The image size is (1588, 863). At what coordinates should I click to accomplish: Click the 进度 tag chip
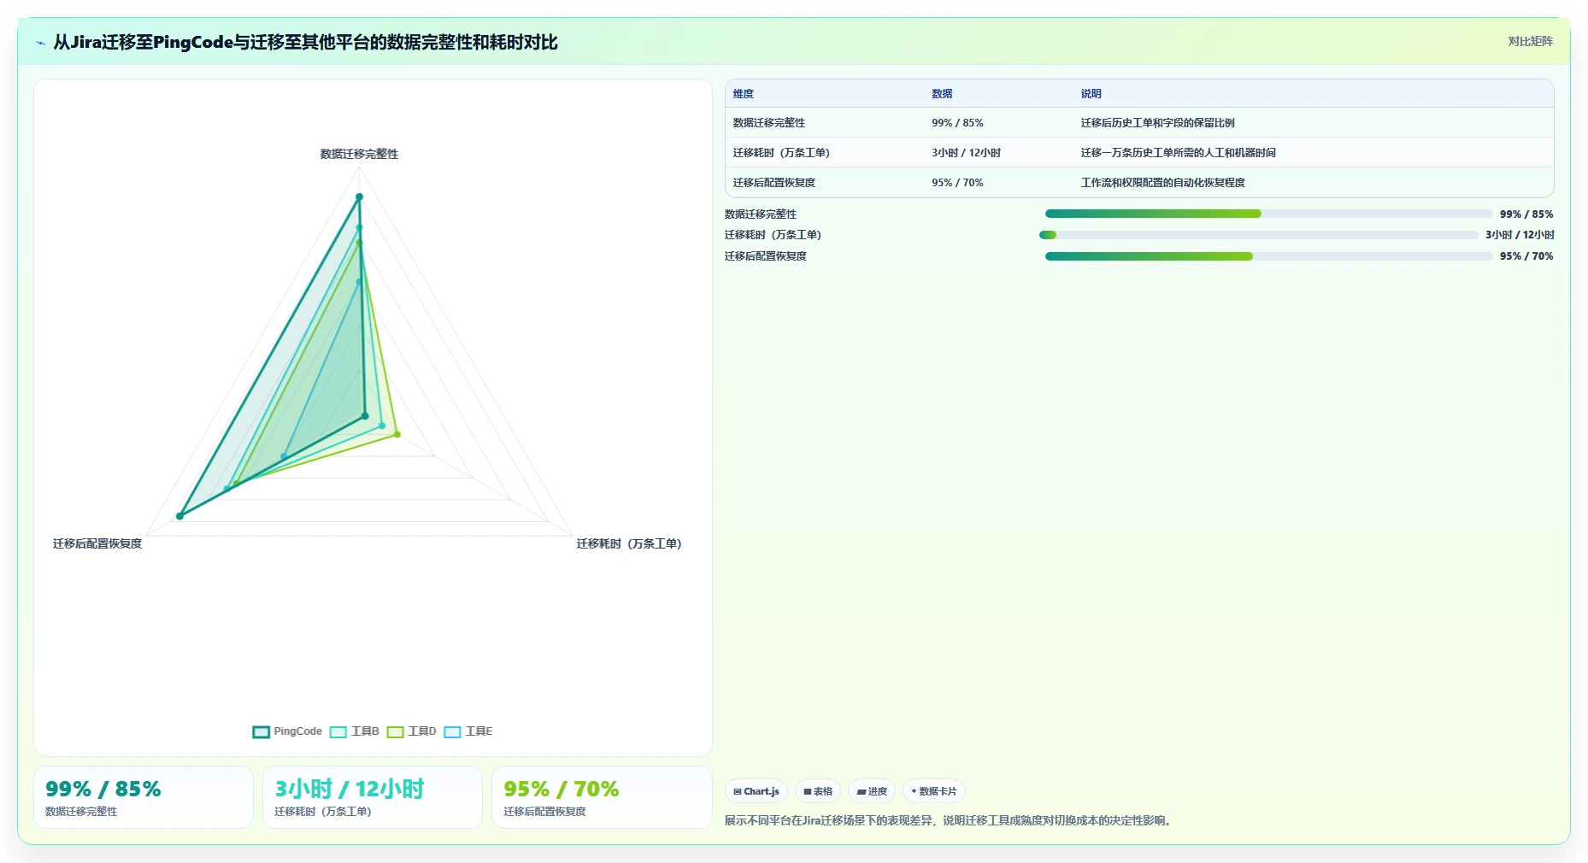click(x=872, y=791)
